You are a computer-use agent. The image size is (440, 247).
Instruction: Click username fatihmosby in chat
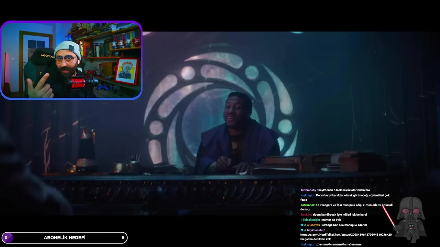(x=308, y=190)
